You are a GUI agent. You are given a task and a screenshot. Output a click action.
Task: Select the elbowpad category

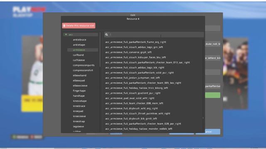coord(79,81)
